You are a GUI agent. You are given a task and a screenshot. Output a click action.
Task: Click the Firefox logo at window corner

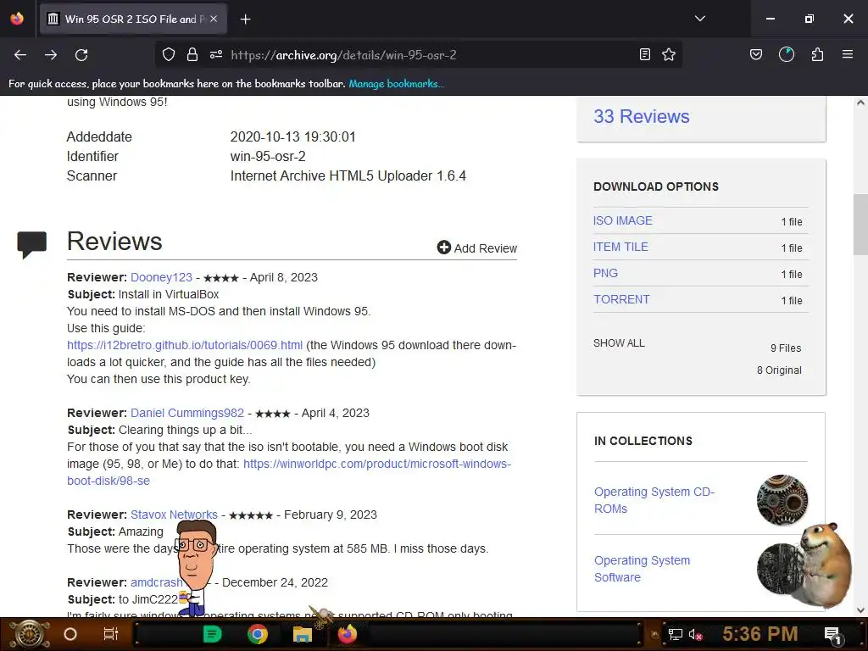tap(17, 19)
